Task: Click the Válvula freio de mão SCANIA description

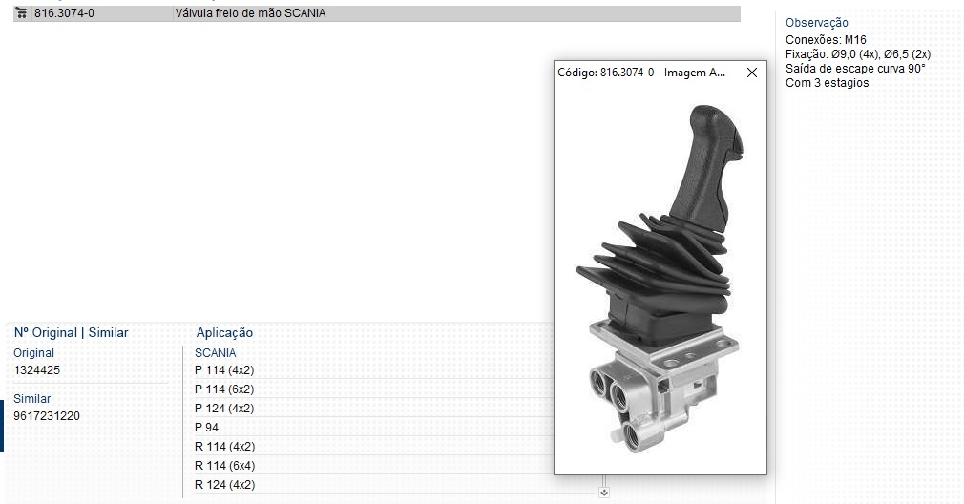Action: click(x=250, y=13)
